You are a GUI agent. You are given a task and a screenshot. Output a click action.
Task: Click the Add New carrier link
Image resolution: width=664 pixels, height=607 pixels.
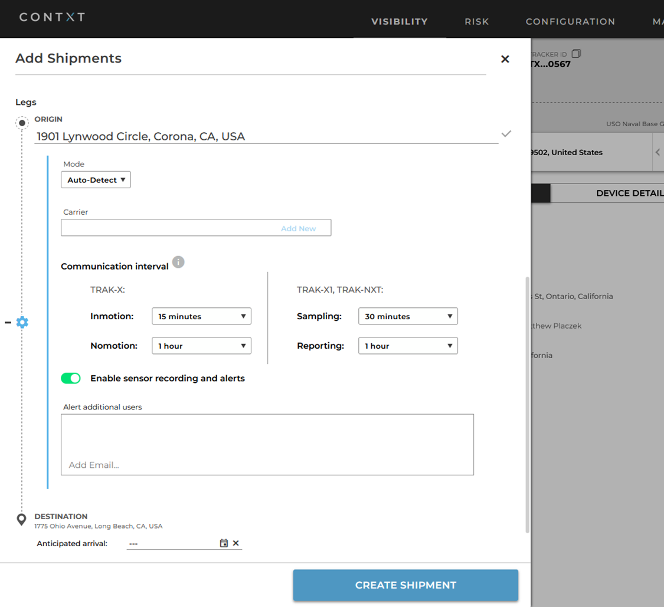(x=299, y=228)
